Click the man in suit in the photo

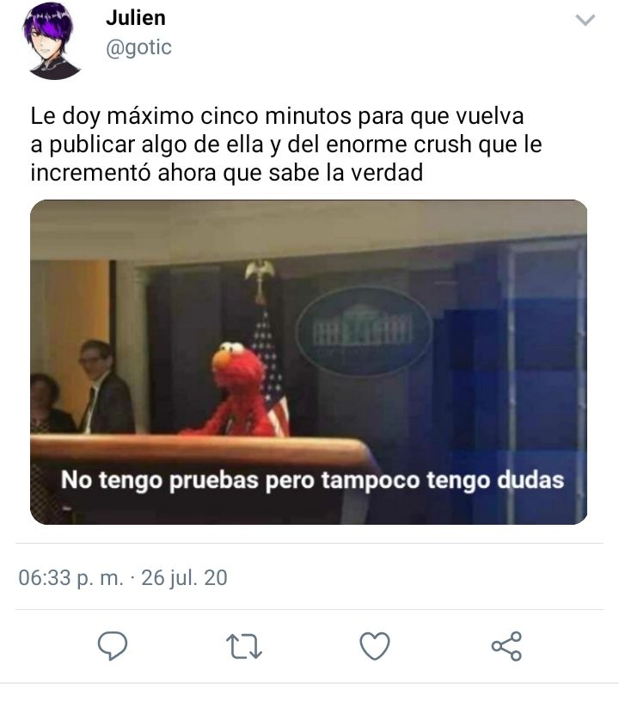pyautogui.click(x=106, y=387)
